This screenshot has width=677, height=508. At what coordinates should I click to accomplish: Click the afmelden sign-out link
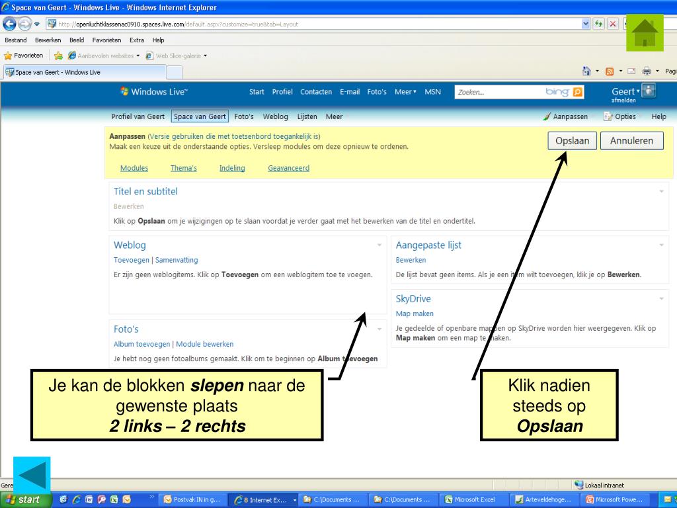click(x=623, y=101)
